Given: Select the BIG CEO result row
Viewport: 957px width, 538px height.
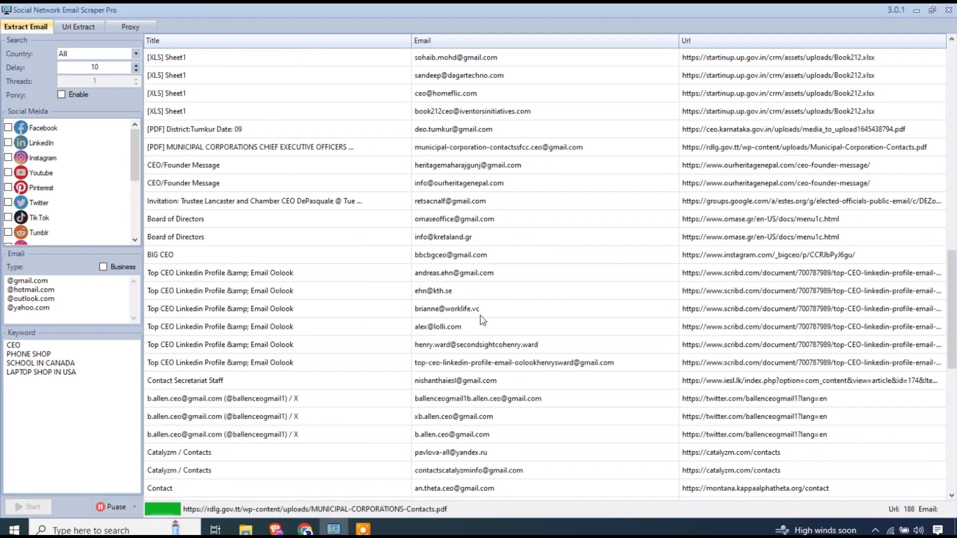Looking at the screenshot, I should (545, 255).
